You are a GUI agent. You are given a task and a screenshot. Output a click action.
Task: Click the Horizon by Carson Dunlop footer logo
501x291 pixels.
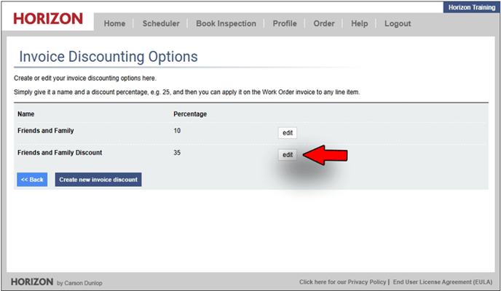54,281
